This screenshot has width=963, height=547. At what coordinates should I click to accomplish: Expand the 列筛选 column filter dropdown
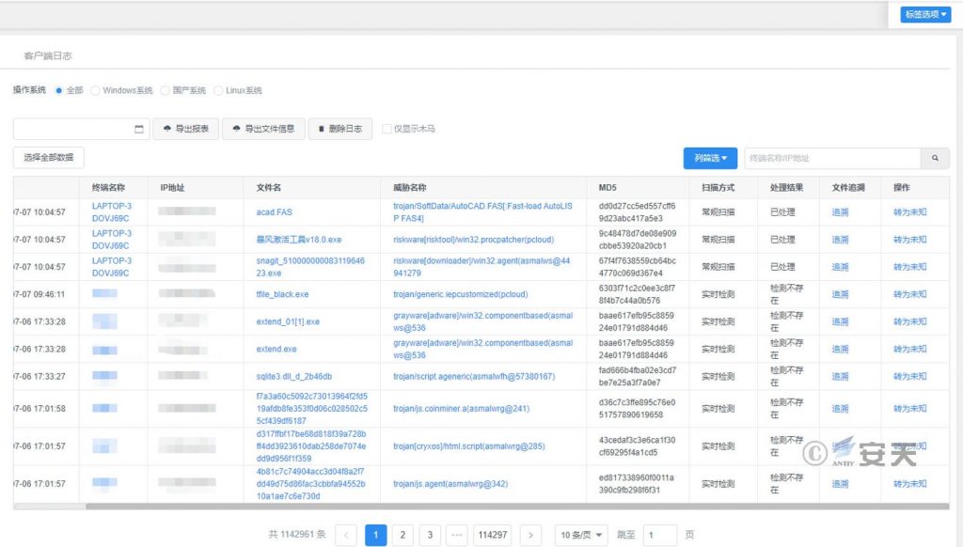(710, 159)
